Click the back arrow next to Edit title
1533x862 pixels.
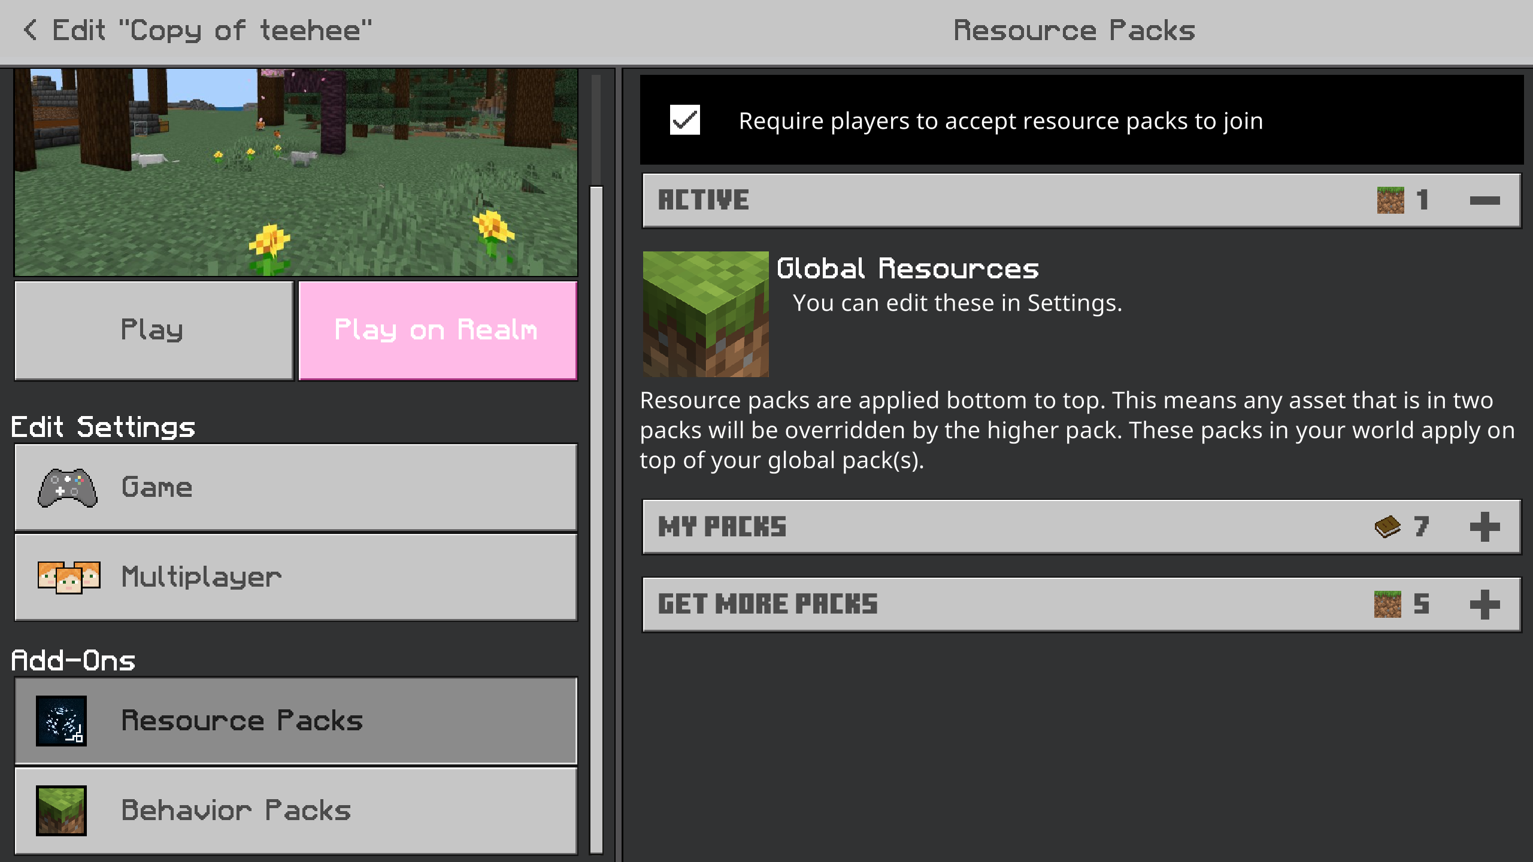(x=30, y=30)
